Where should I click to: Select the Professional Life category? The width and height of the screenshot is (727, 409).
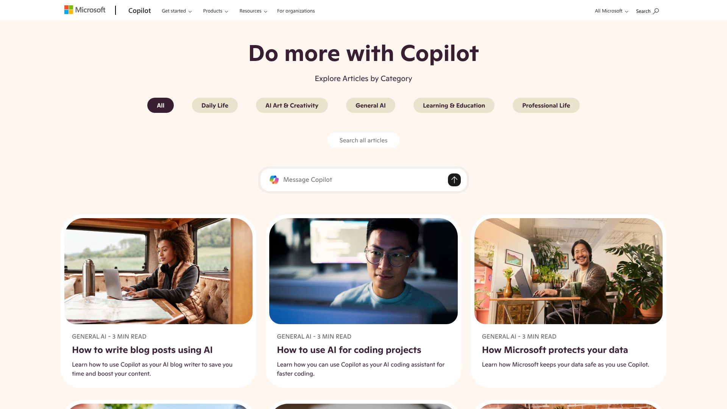[x=546, y=105]
